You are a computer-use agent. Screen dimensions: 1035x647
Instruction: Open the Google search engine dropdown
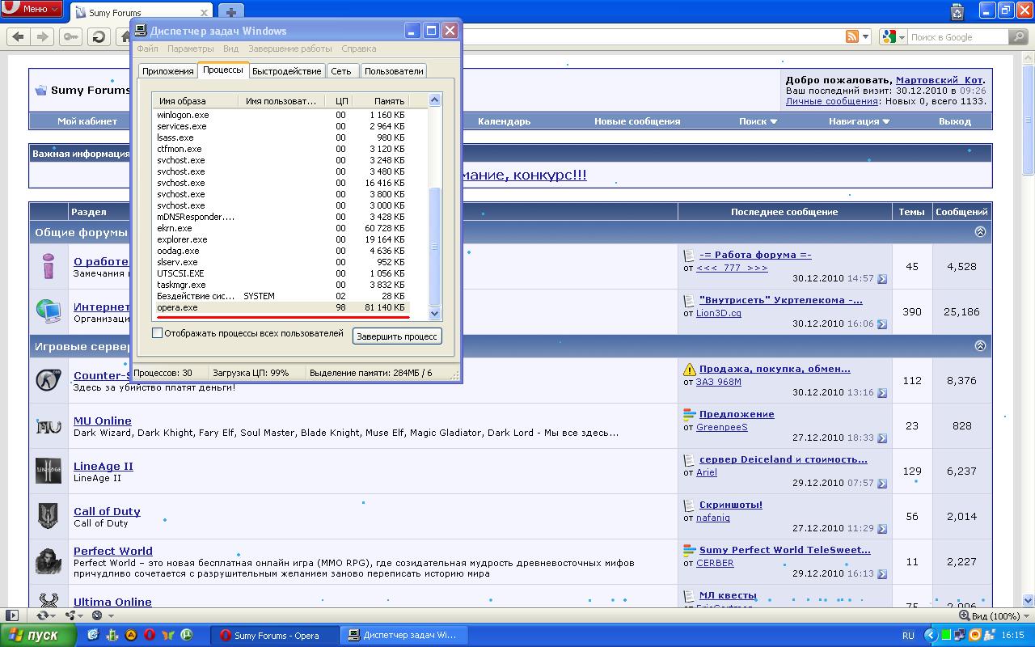pyautogui.click(x=893, y=37)
